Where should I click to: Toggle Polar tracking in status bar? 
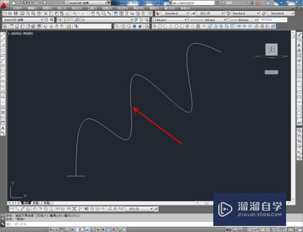click(x=72, y=230)
